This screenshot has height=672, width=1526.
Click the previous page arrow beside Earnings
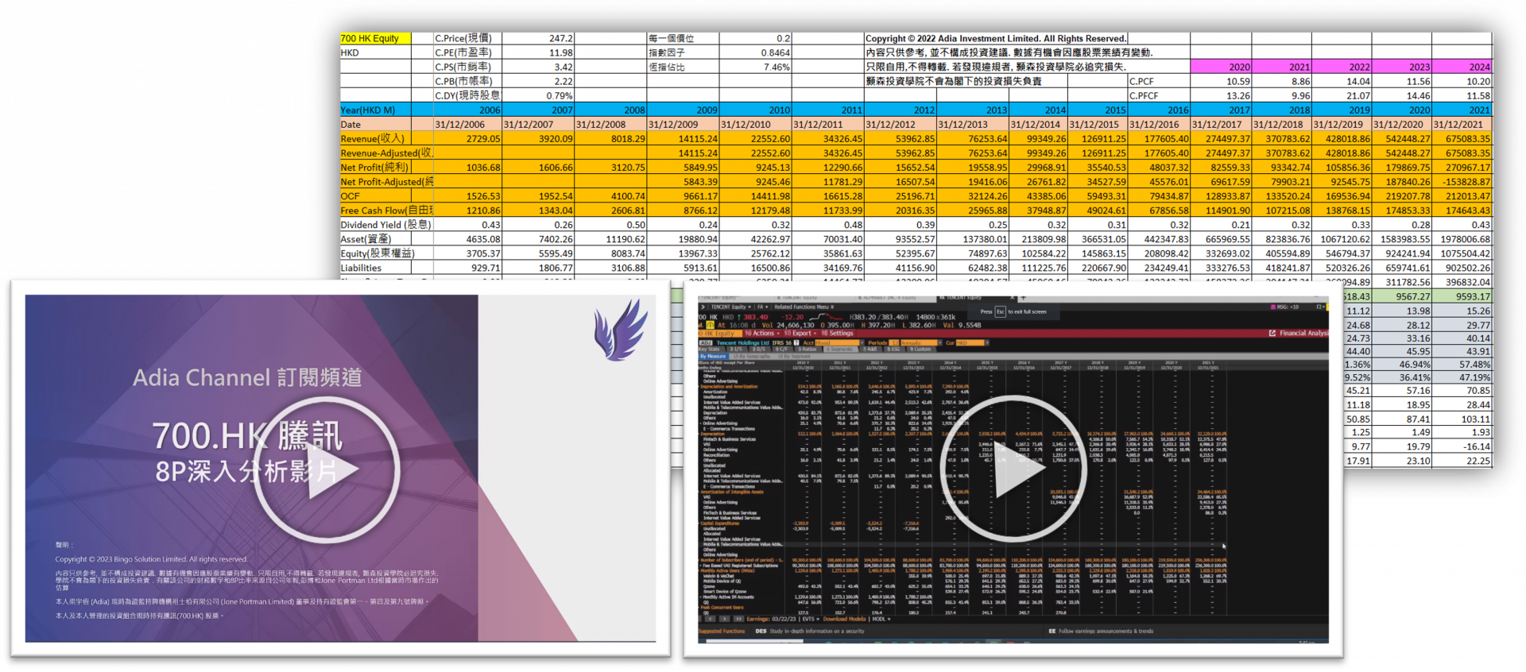click(x=711, y=618)
